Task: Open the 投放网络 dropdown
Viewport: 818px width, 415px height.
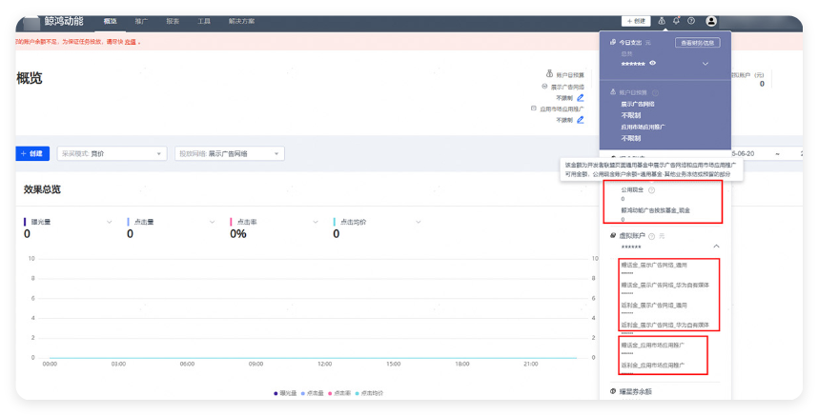Action: [x=230, y=153]
